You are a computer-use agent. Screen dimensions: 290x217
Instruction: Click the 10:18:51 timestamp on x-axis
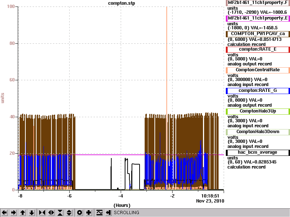[210, 196]
